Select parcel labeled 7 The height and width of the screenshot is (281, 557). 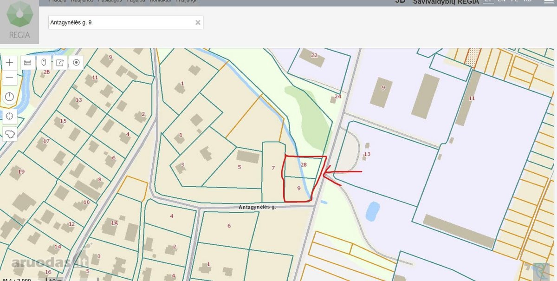tap(273, 168)
